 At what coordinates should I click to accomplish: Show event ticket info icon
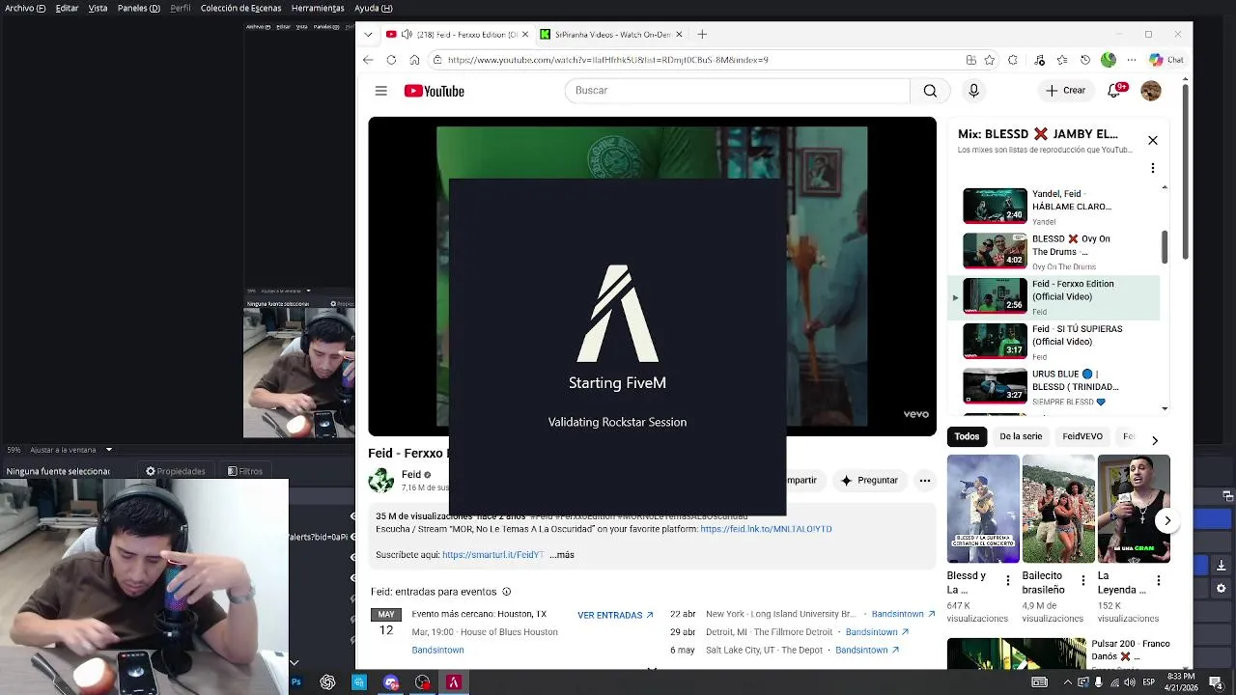[x=506, y=592]
